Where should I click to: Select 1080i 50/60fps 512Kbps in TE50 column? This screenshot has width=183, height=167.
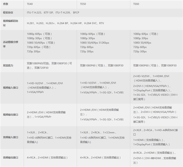(x=94, y=43)
